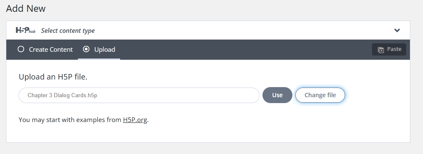423x154 pixels.
Task: Click the small 'hub' text beside H5P logo
Action: click(32, 32)
